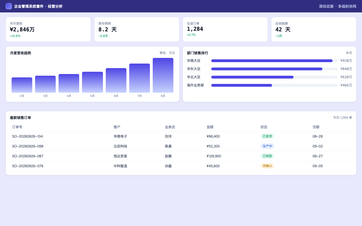
Task: Select the 在途订单 value 1,284
Action: click(195, 29)
